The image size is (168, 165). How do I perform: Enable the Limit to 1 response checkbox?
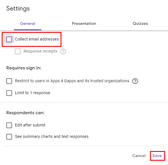coord(9,93)
